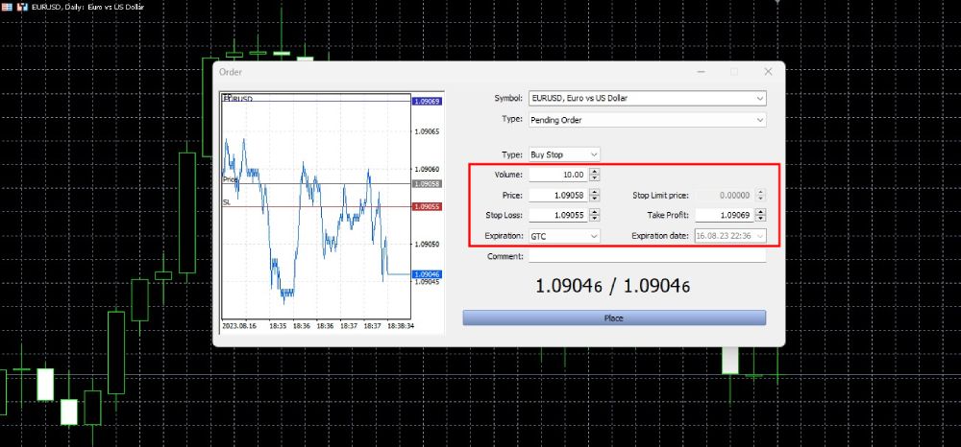This screenshot has height=447, width=961.
Task: Click the chart icon in the EURUSD title bar
Action: pyautogui.click(x=22, y=8)
